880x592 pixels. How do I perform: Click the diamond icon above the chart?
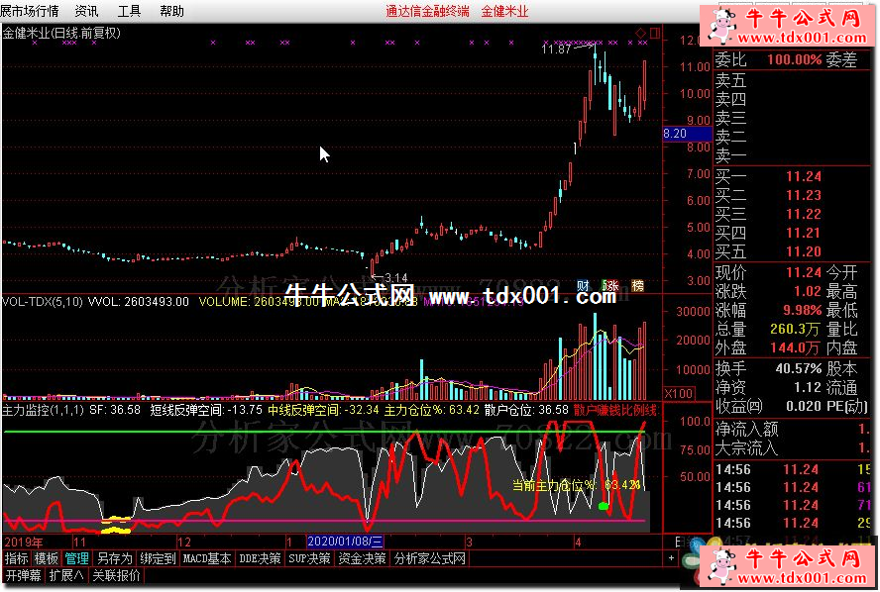point(640,33)
